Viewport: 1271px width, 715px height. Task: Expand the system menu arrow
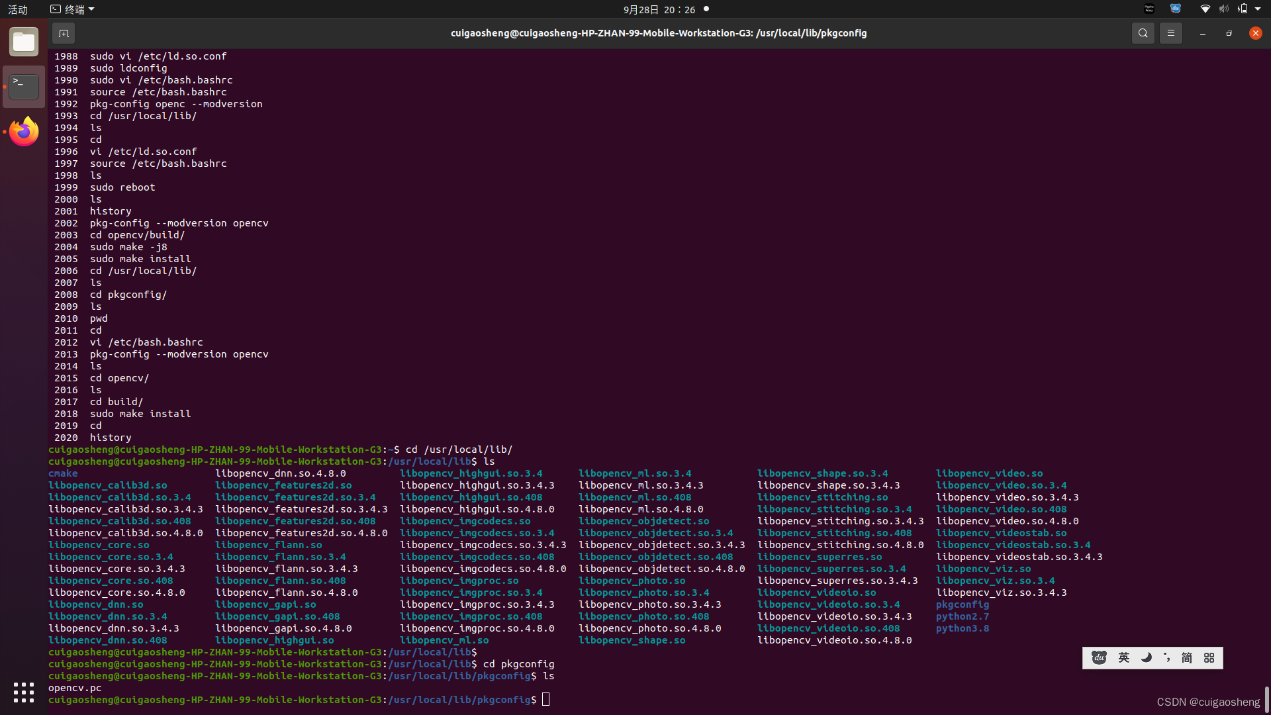tap(1258, 9)
